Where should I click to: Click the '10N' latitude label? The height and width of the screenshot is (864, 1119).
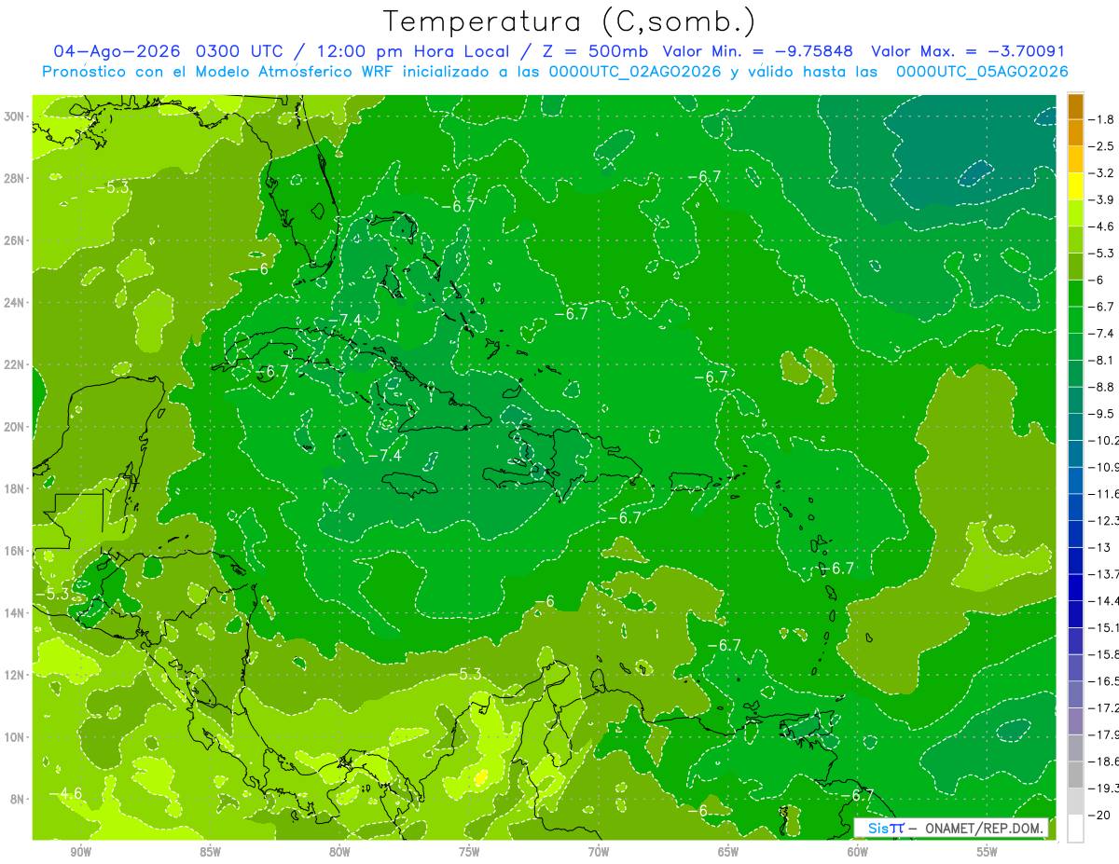(15, 736)
